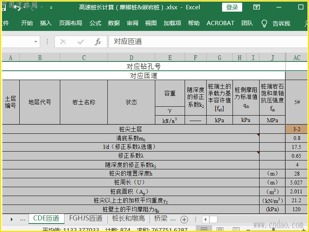Open the Ribbon Display Options icon

[256, 7]
